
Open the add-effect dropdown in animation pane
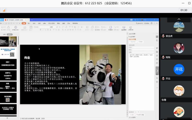[x=132, y=42]
